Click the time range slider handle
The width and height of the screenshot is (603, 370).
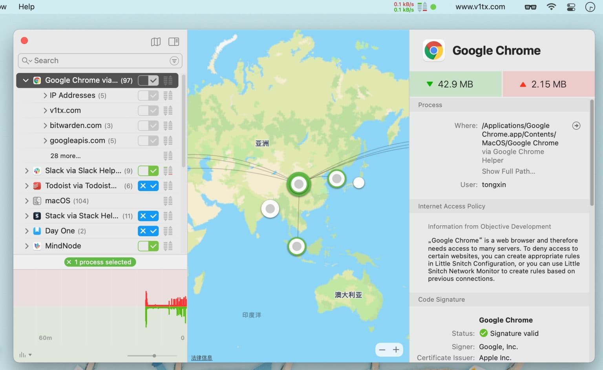click(154, 356)
